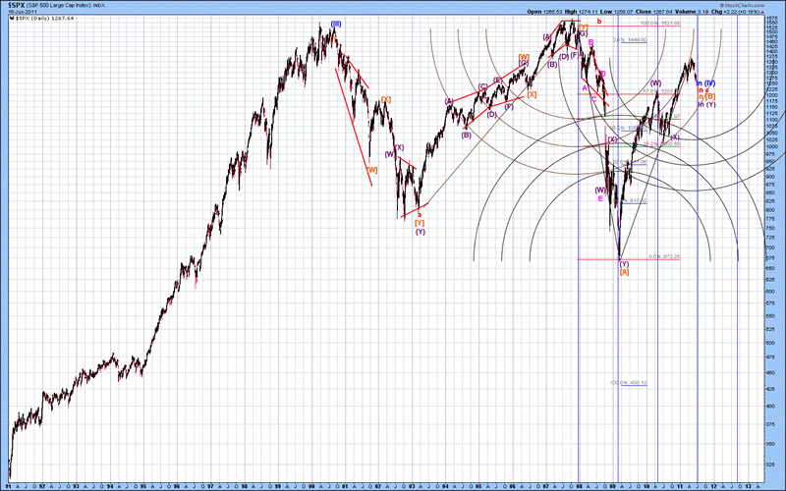Select the 100.0% 406.10 Fibonacci projection label
This screenshot has width=786, height=491.
[x=627, y=383]
